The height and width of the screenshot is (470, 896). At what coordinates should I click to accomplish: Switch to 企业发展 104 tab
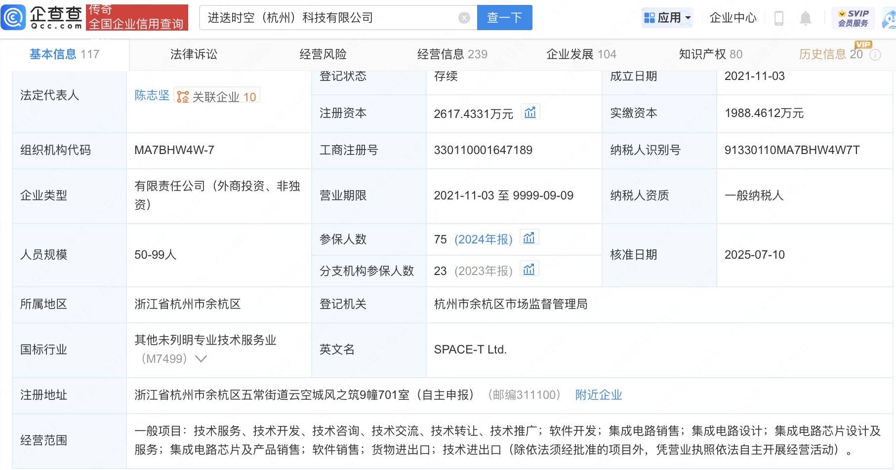coord(581,54)
